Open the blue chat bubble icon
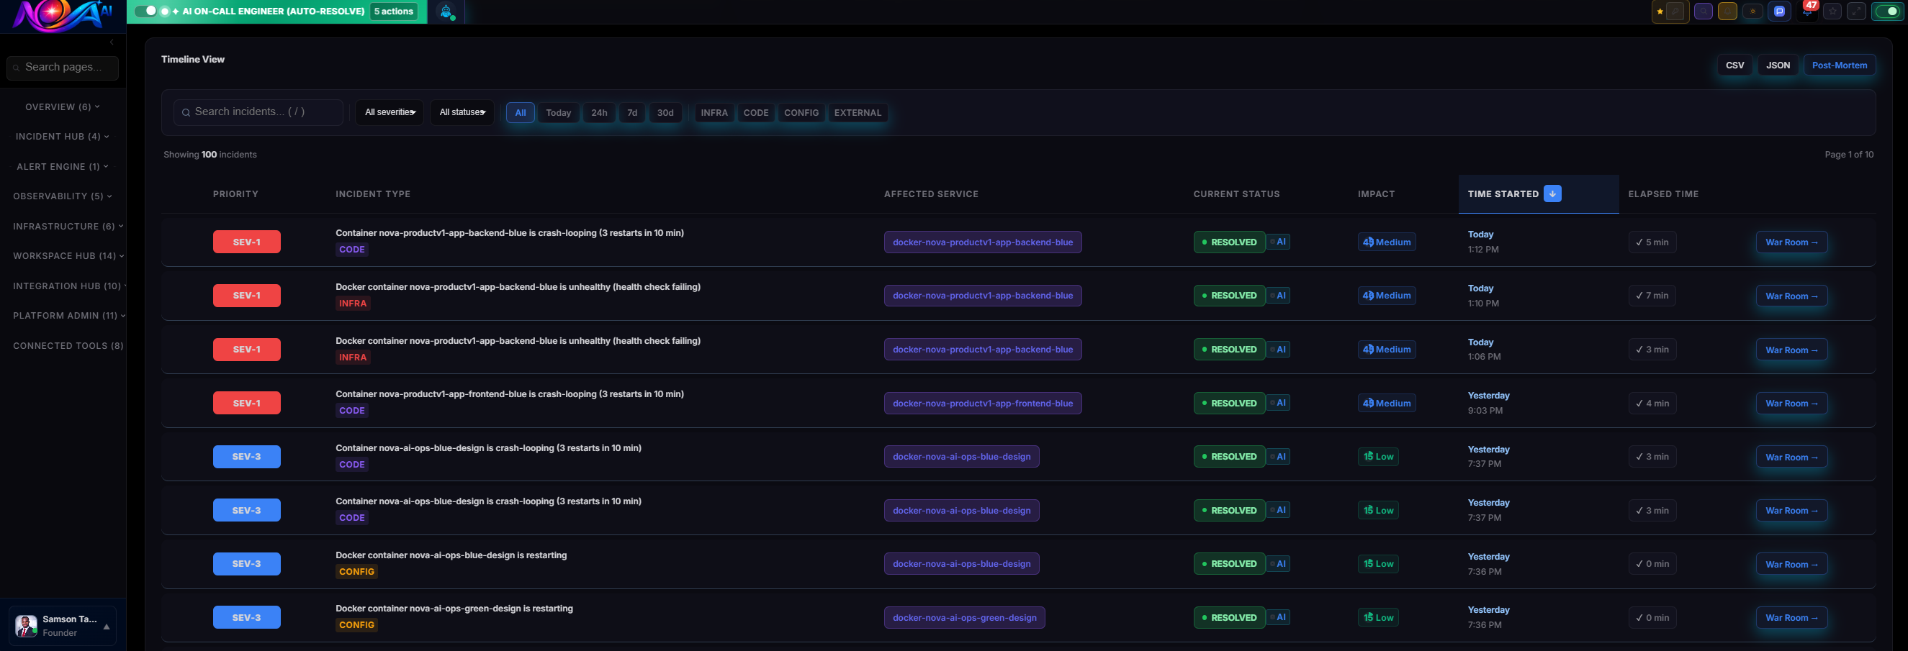Image resolution: width=1908 pixels, height=651 pixels. 1779,12
